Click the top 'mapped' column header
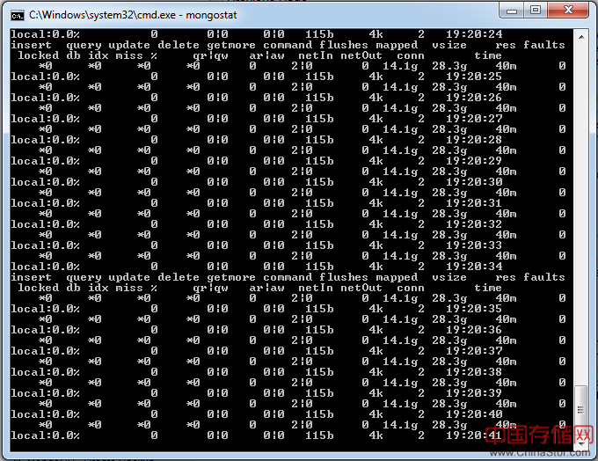The image size is (598, 461). point(397,46)
